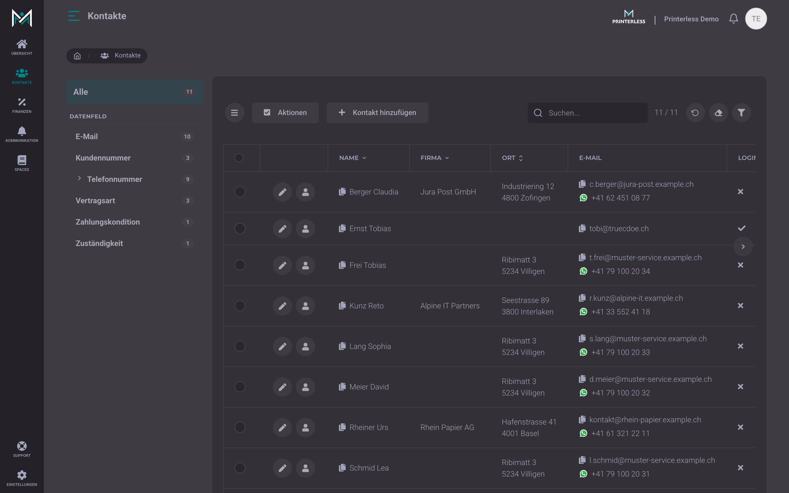Select the Frei Tobias row checkbox
Screen dimensions: 789x493
point(240,265)
